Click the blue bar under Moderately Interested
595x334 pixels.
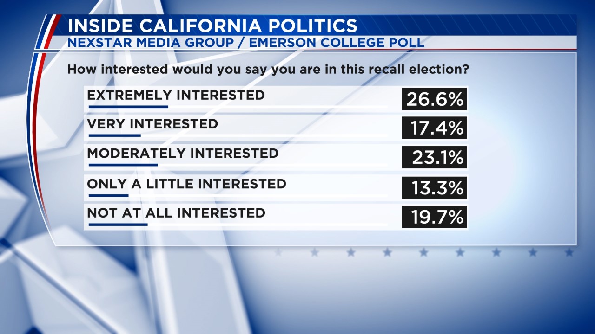(x=123, y=165)
